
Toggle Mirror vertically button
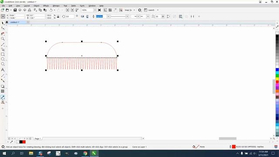[x=87, y=17]
